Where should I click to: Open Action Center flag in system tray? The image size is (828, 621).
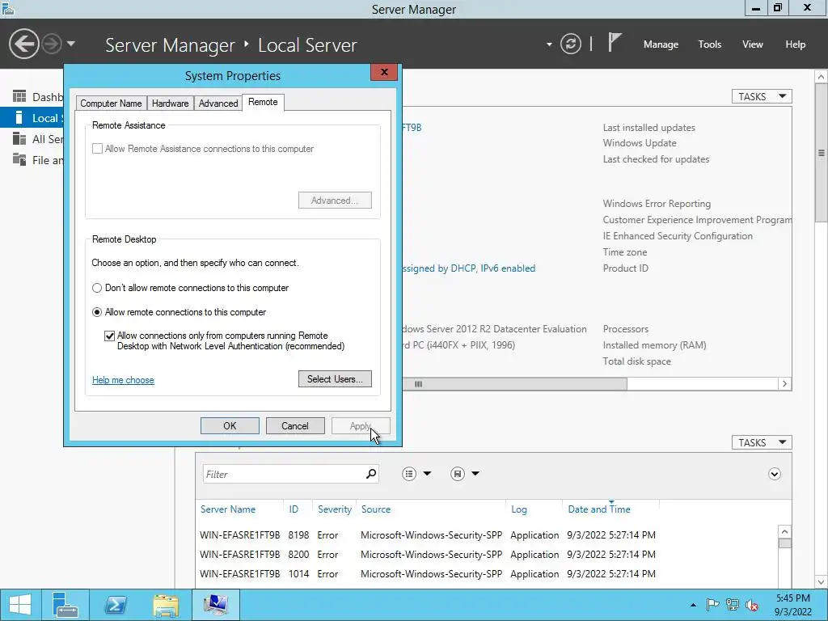[x=712, y=605]
